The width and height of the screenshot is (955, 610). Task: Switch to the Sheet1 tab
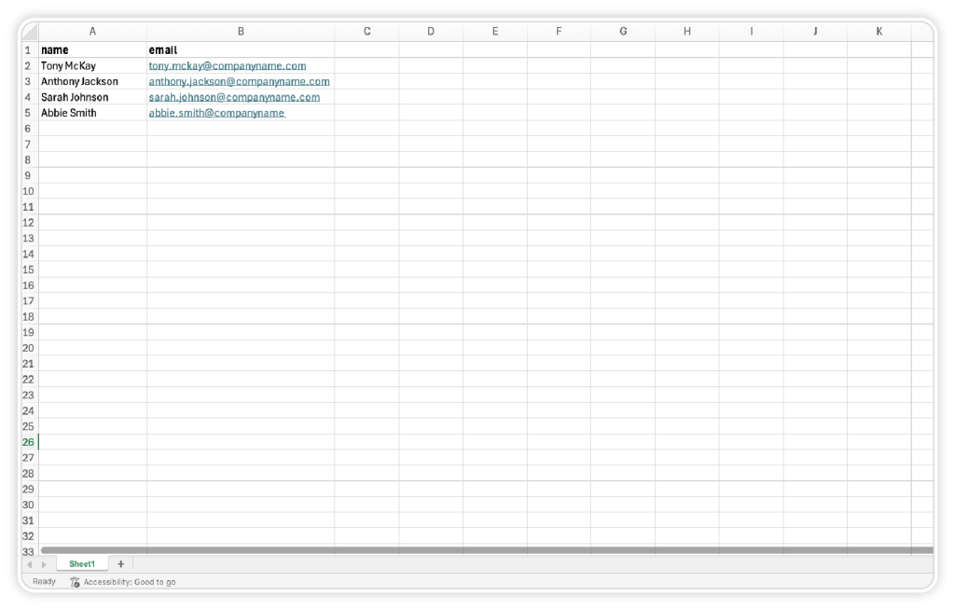(82, 563)
